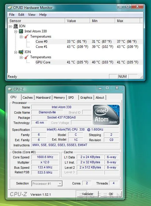Click the Intel Atom inside logo
The width and height of the screenshot is (151, 206).
point(106,115)
